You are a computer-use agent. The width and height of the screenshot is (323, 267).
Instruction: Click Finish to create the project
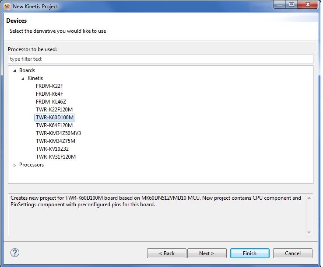pyautogui.click(x=249, y=253)
